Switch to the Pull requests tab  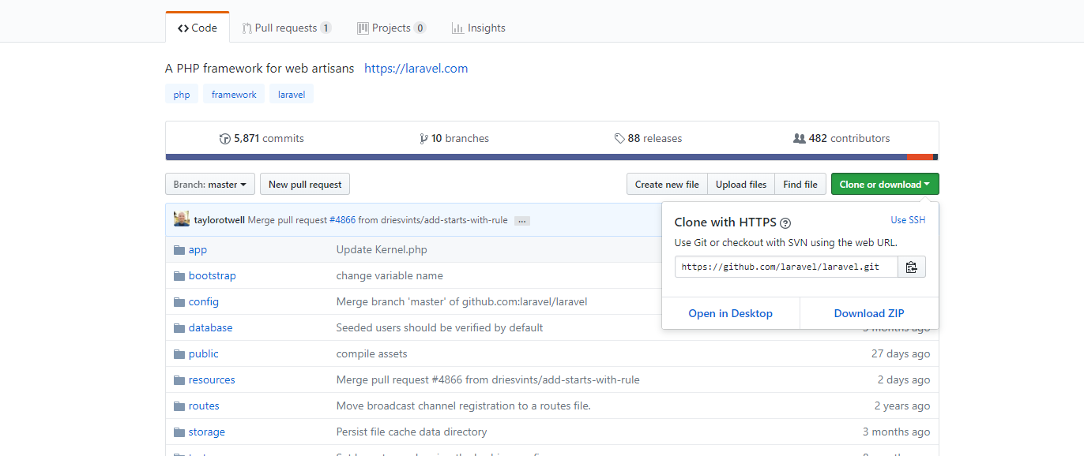click(287, 28)
